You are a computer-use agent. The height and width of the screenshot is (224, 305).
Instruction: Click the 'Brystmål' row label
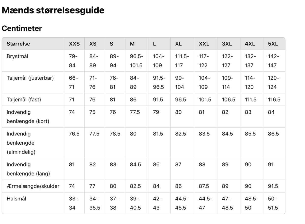coord(17,56)
